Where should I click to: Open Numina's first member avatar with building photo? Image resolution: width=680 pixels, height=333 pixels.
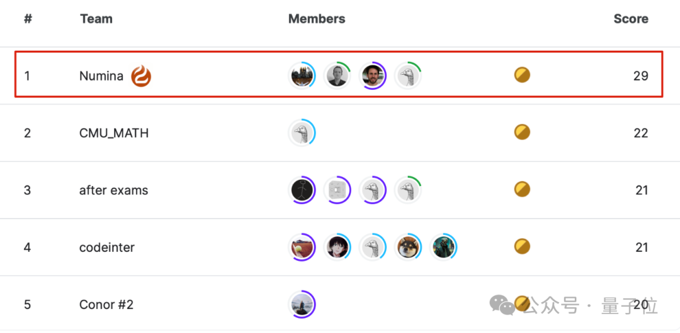click(x=302, y=75)
